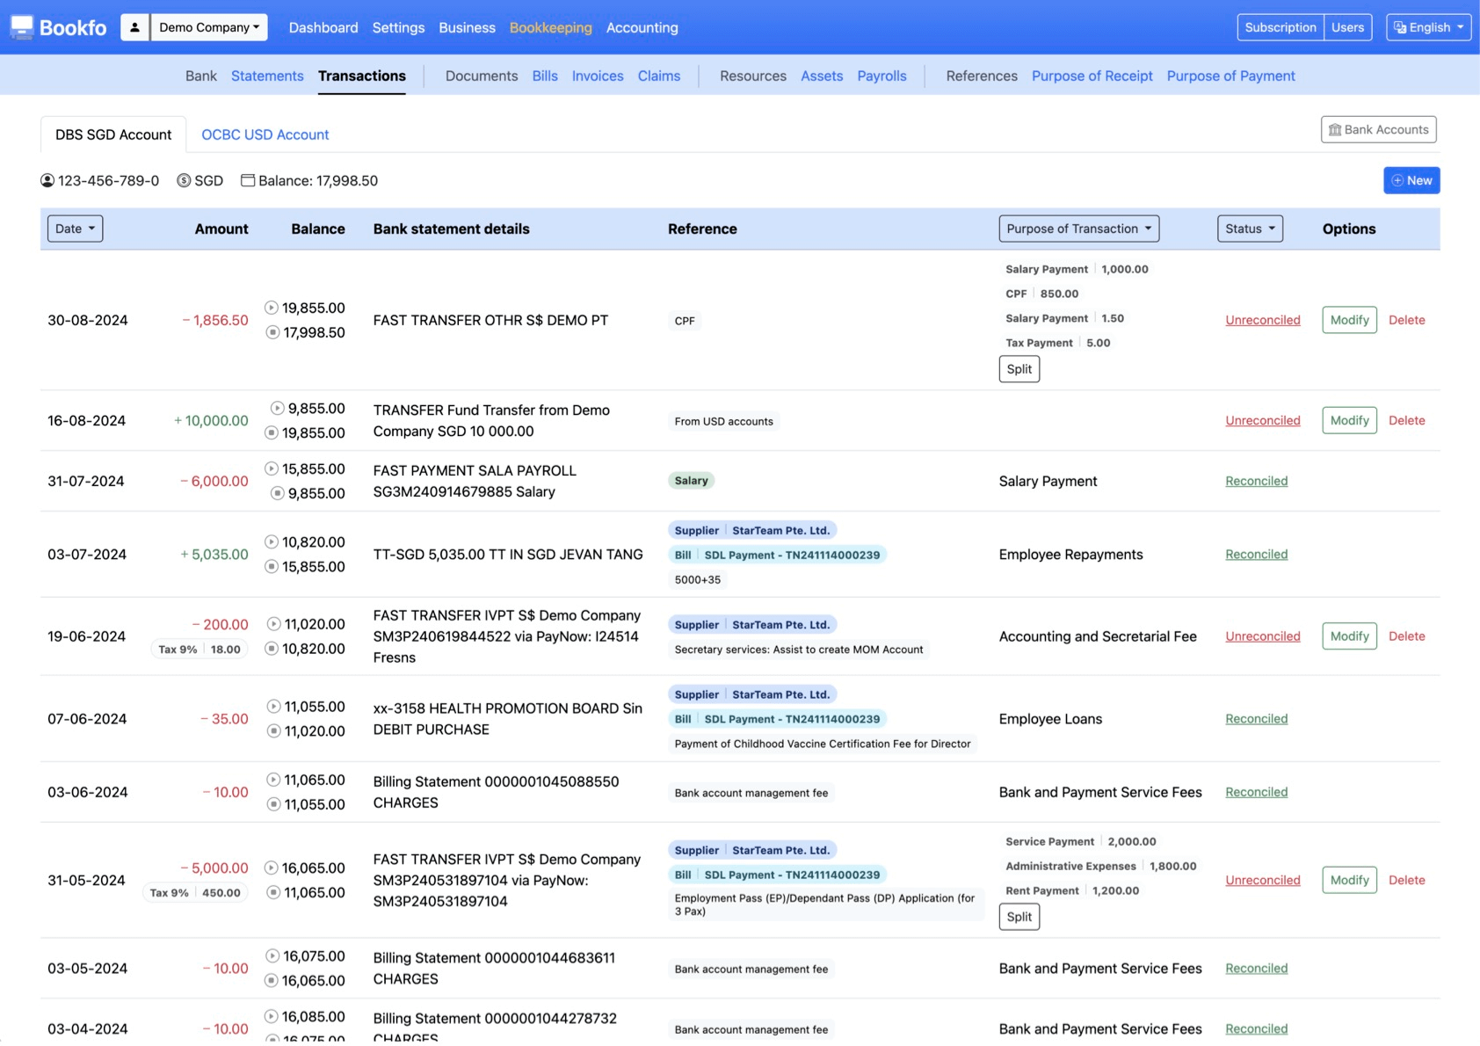The height and width of the screenshot is (1046, 1480).
Task: Open the Purpose of Transaction dropdown
Action: 1078,229
